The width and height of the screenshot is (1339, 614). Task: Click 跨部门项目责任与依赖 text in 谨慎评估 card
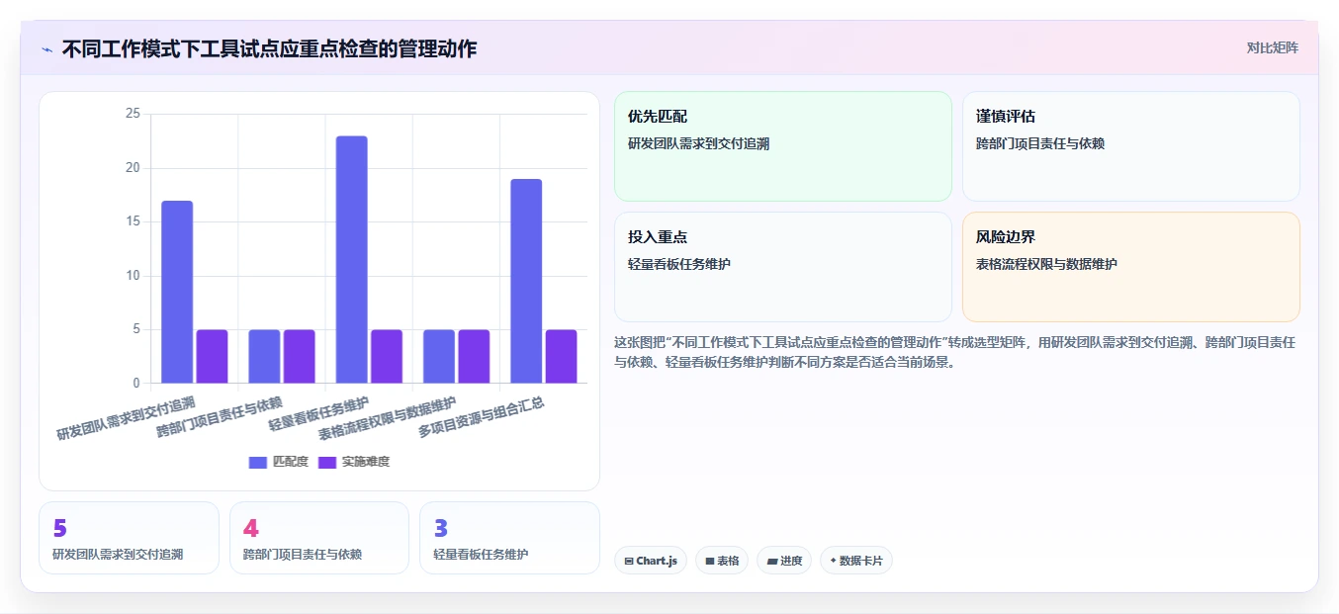pos(1040,143)
